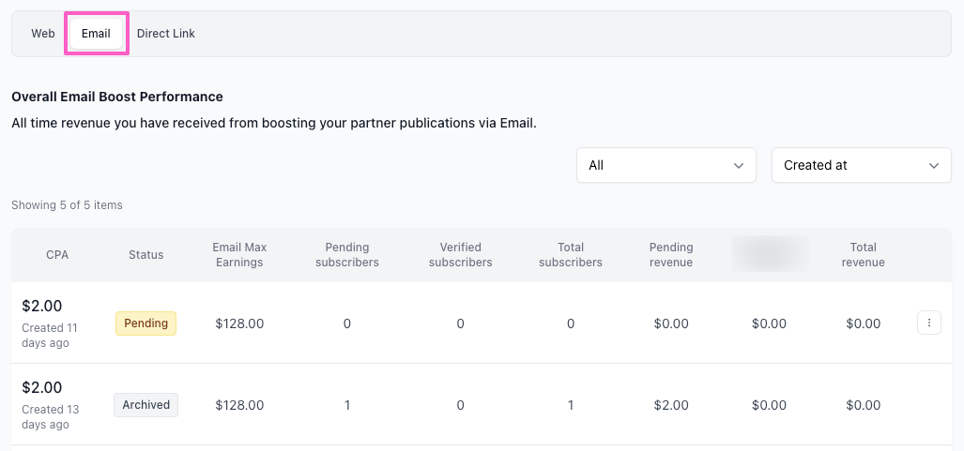
Task: Click the Status column header
Action: 145,255
